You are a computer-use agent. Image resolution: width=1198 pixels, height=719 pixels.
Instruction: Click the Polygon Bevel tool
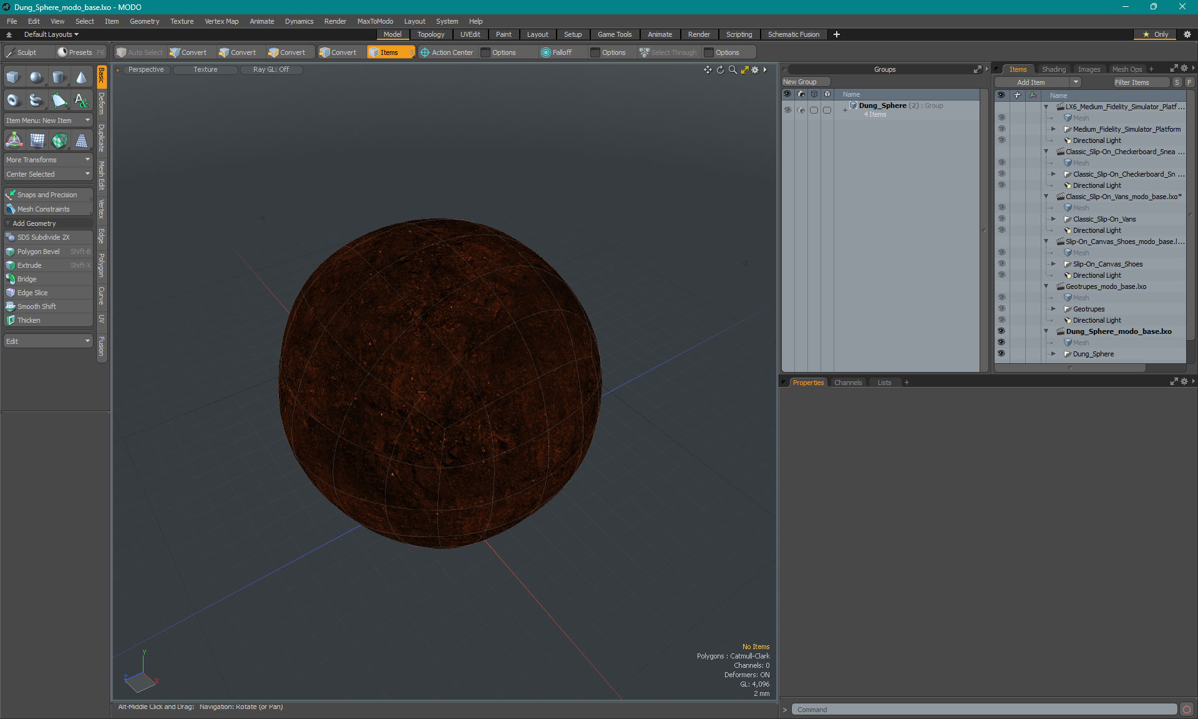[x=48, y=252]
